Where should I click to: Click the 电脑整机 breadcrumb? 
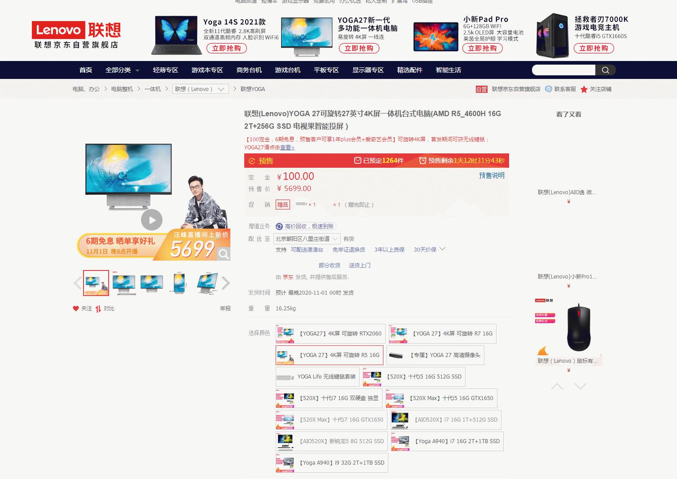click(122, 89)
